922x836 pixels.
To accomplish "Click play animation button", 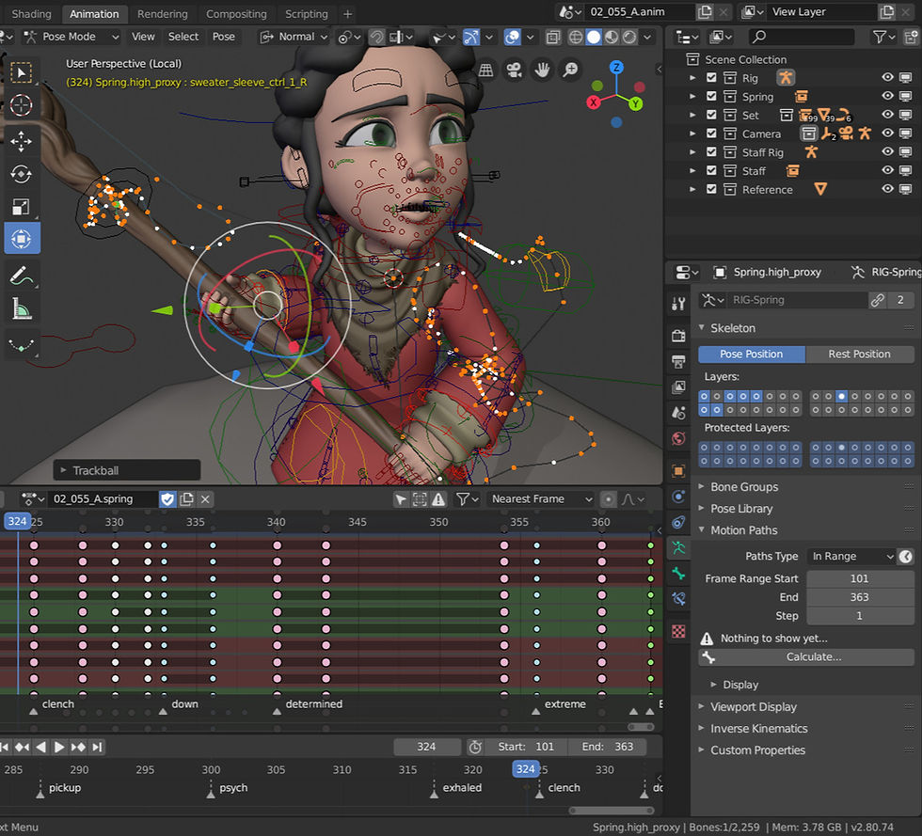I will tap(58, 748).
